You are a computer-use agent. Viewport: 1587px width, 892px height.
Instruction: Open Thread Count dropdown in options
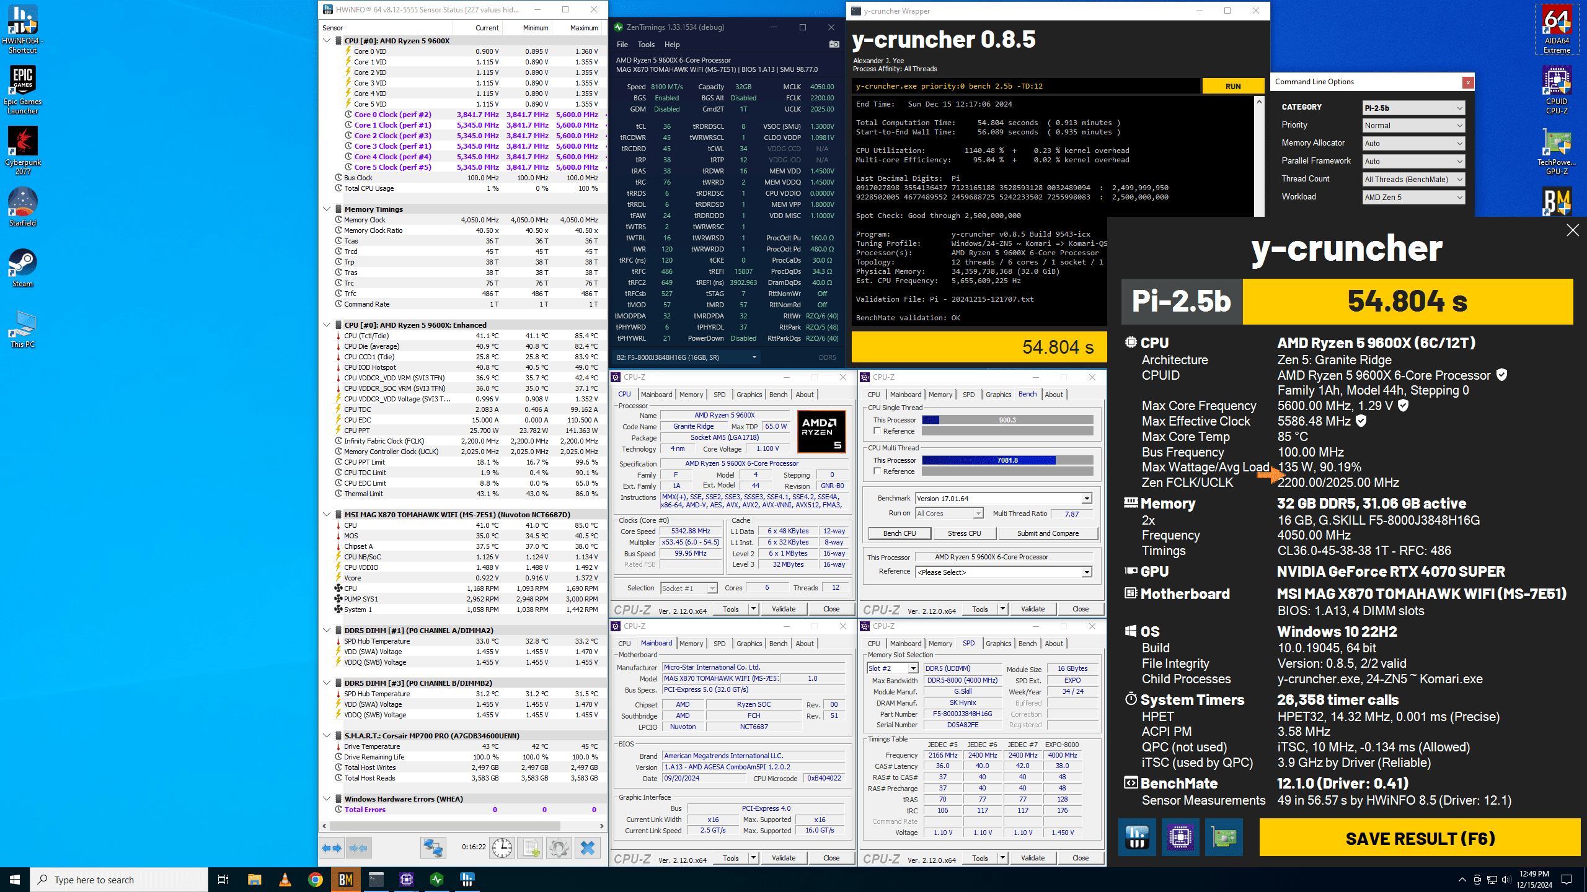tap(1413, 180)
